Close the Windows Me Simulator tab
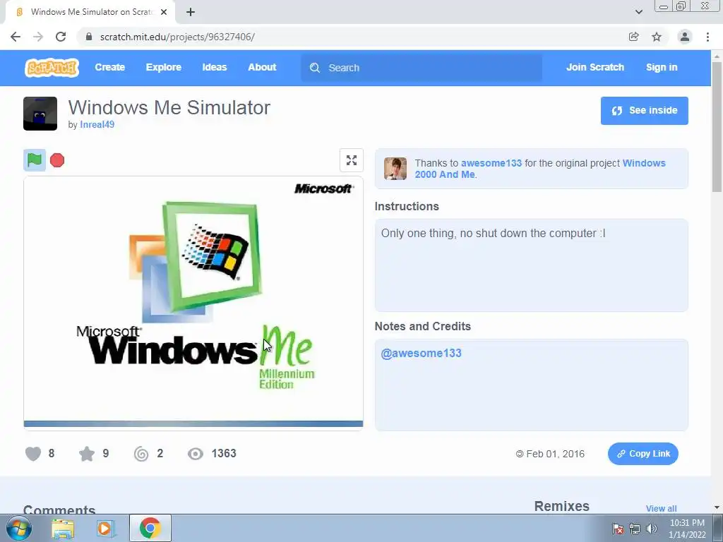This screenshot has width=723, height=542. pyautogui.click(x=164, y=12)
